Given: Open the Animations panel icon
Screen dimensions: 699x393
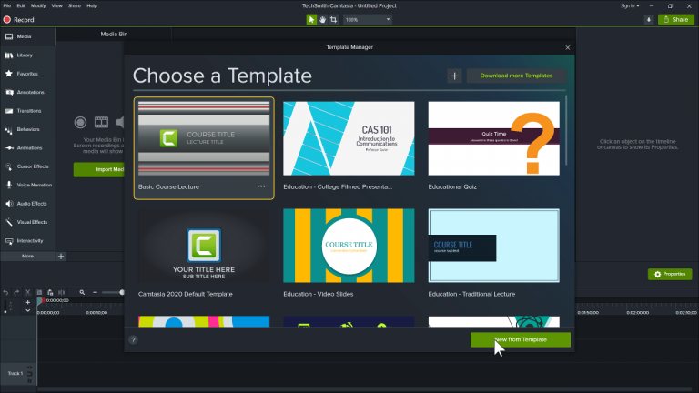Looking at the screenshot, I should tap(9, 148).
